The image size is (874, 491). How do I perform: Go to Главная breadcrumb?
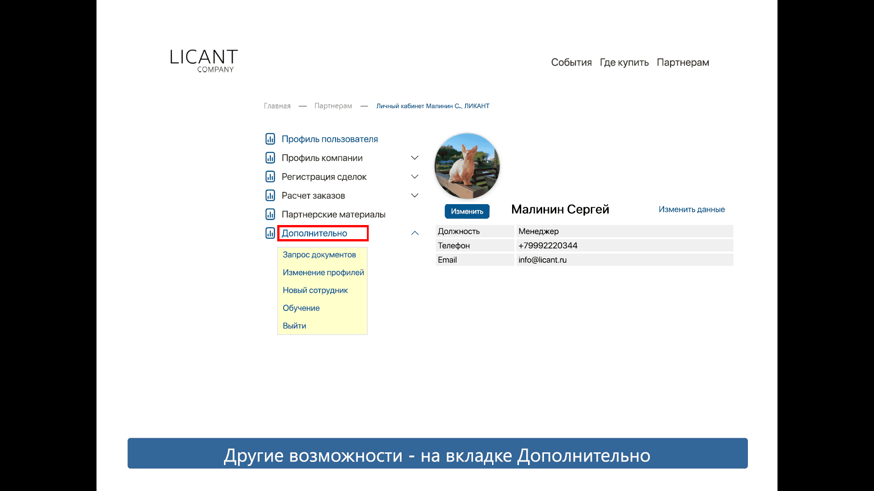pyautogui.click(x=277, y=106)
